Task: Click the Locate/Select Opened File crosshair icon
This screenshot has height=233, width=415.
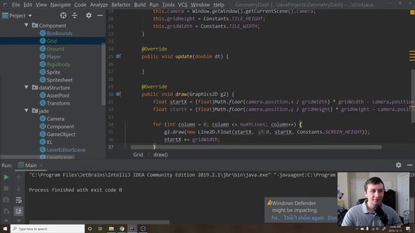Action: coord(63,16)
